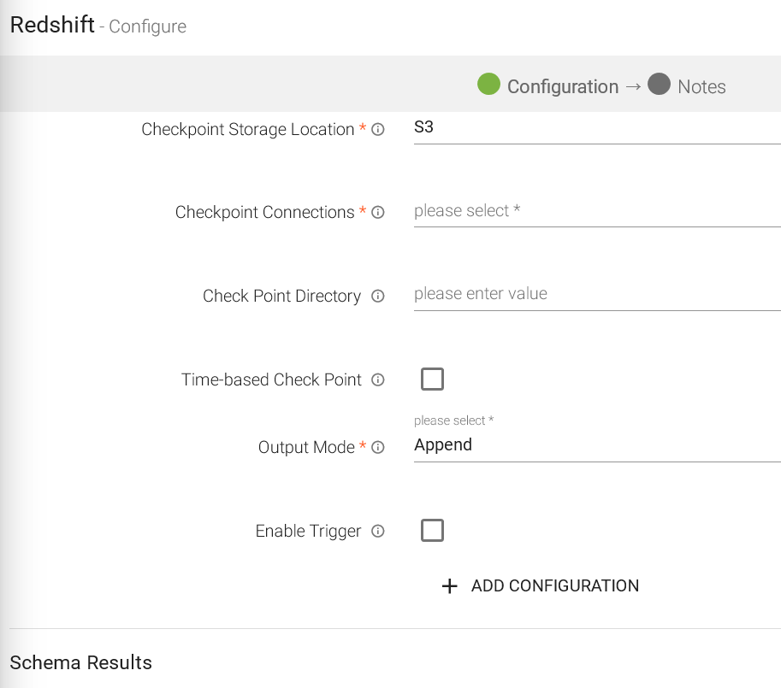The image size is (781, 688).
Task: Click the gray Notes step circle
Action: pyautogui.click(x=659, y=85)
